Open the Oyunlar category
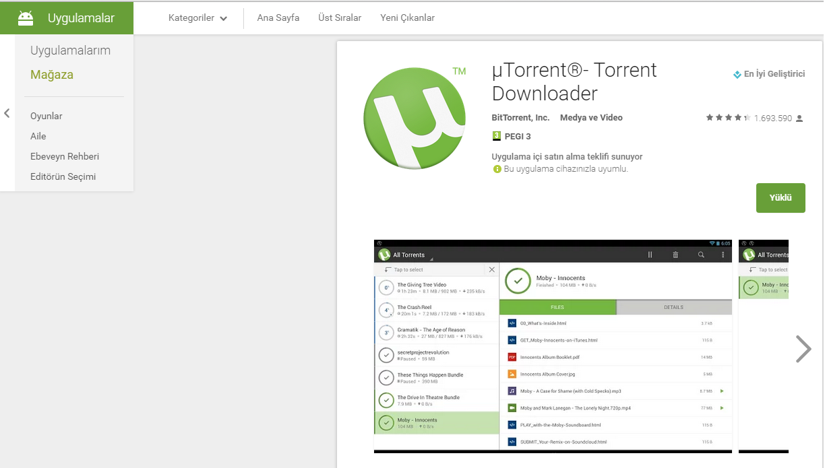 coord(47,116)
